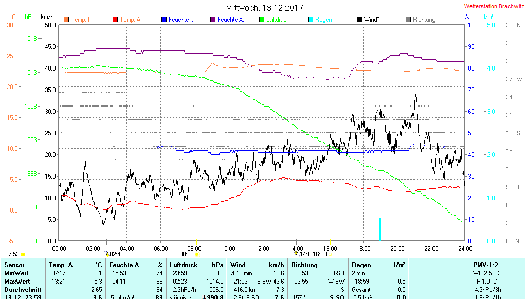Click the gray Richtung legend square

(408, 20)
